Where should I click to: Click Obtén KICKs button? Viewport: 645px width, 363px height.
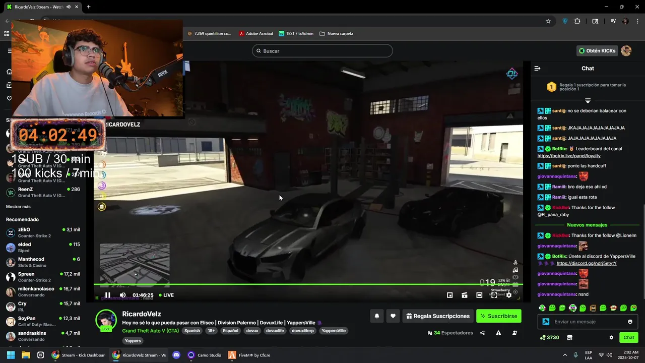(x=597, y=50)
